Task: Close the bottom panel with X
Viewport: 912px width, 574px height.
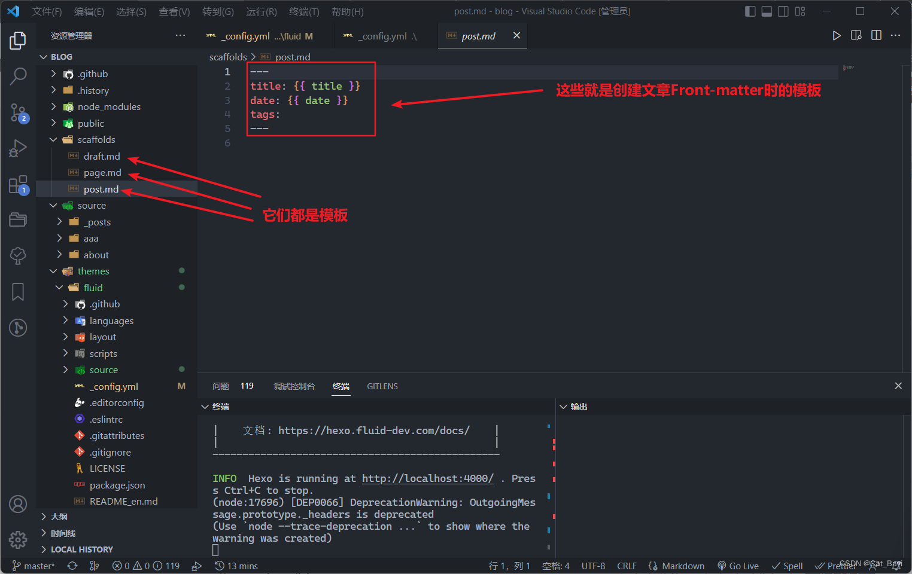Action: [898, 386]
